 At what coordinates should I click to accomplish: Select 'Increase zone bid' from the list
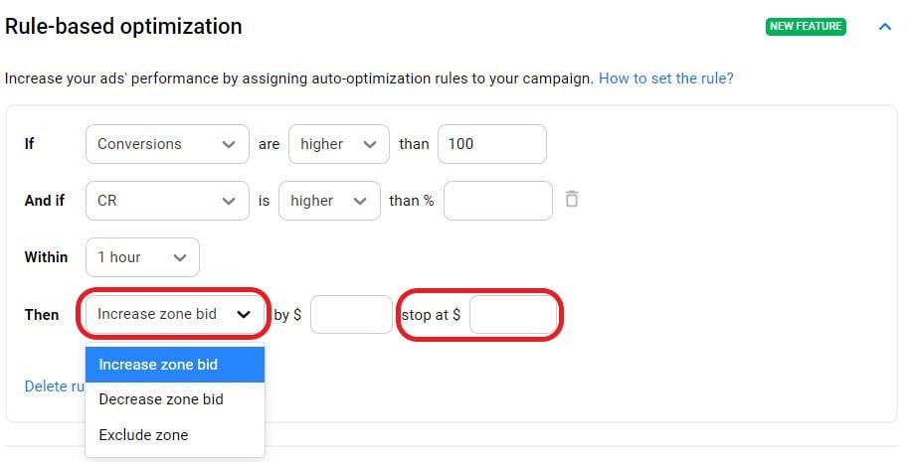tap(175, 365)
